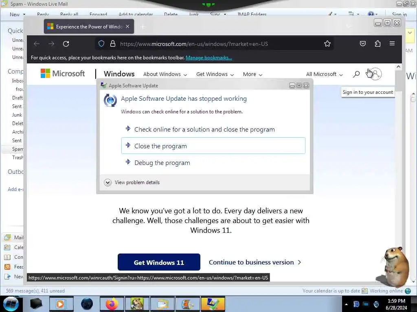Viewport: 417px width, 312px height.
Task: Switch to Mail view in Live Mail
Action: [13, 237]
